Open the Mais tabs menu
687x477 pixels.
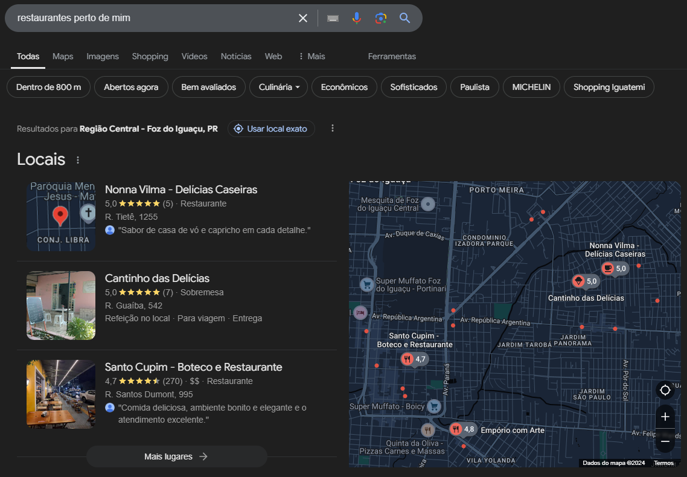[x=312, y=56]
